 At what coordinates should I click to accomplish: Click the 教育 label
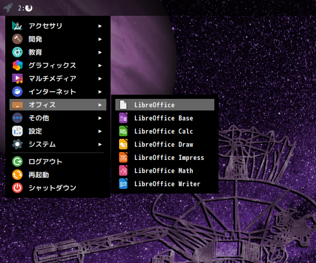coord(35,52)
